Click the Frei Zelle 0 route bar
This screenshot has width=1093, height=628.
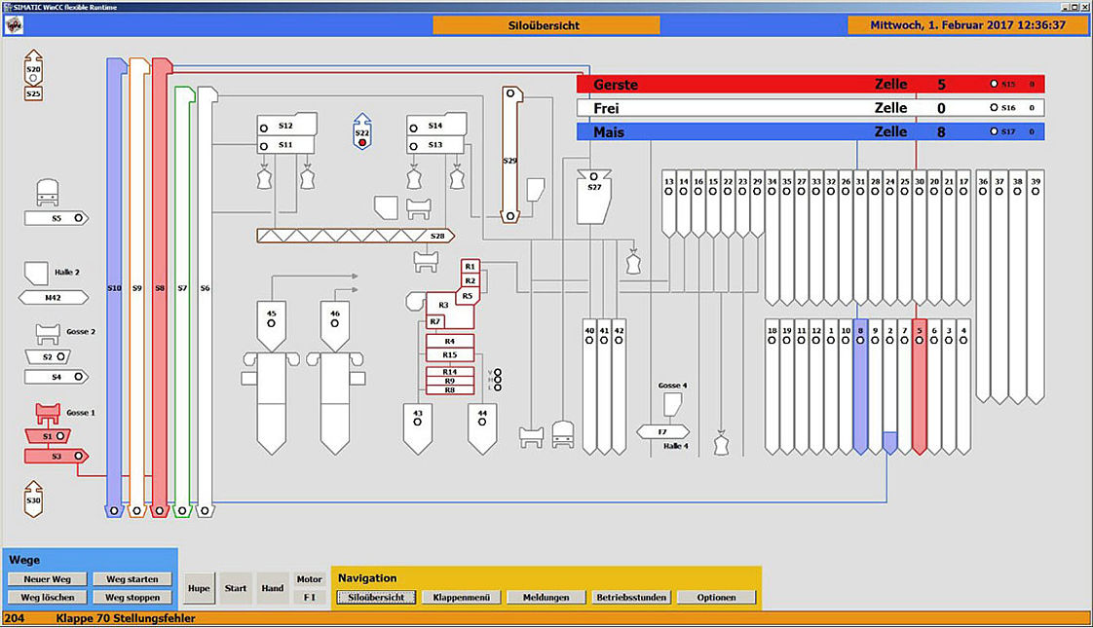tap(810, 108)
